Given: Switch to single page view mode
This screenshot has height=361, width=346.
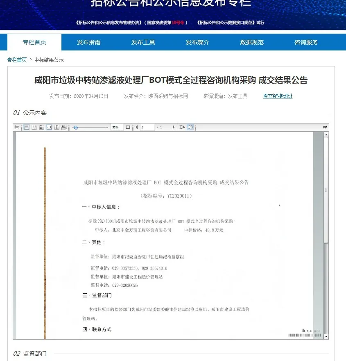Looking at the screenshot, I should coord(27,128).
